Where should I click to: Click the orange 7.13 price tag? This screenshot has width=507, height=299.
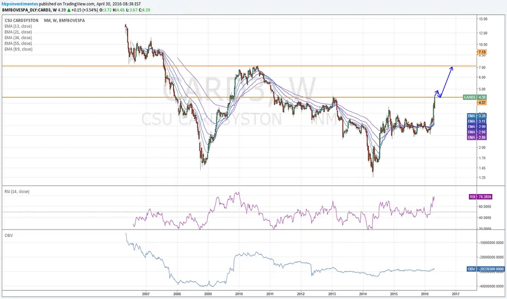(482, 52)
